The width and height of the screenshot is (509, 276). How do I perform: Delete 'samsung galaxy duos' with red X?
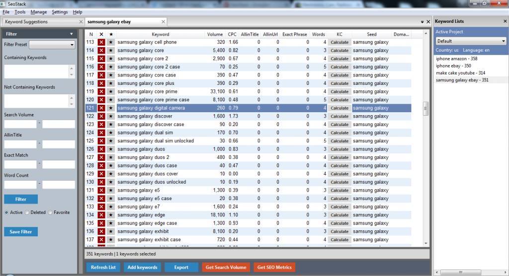point(101,149)
